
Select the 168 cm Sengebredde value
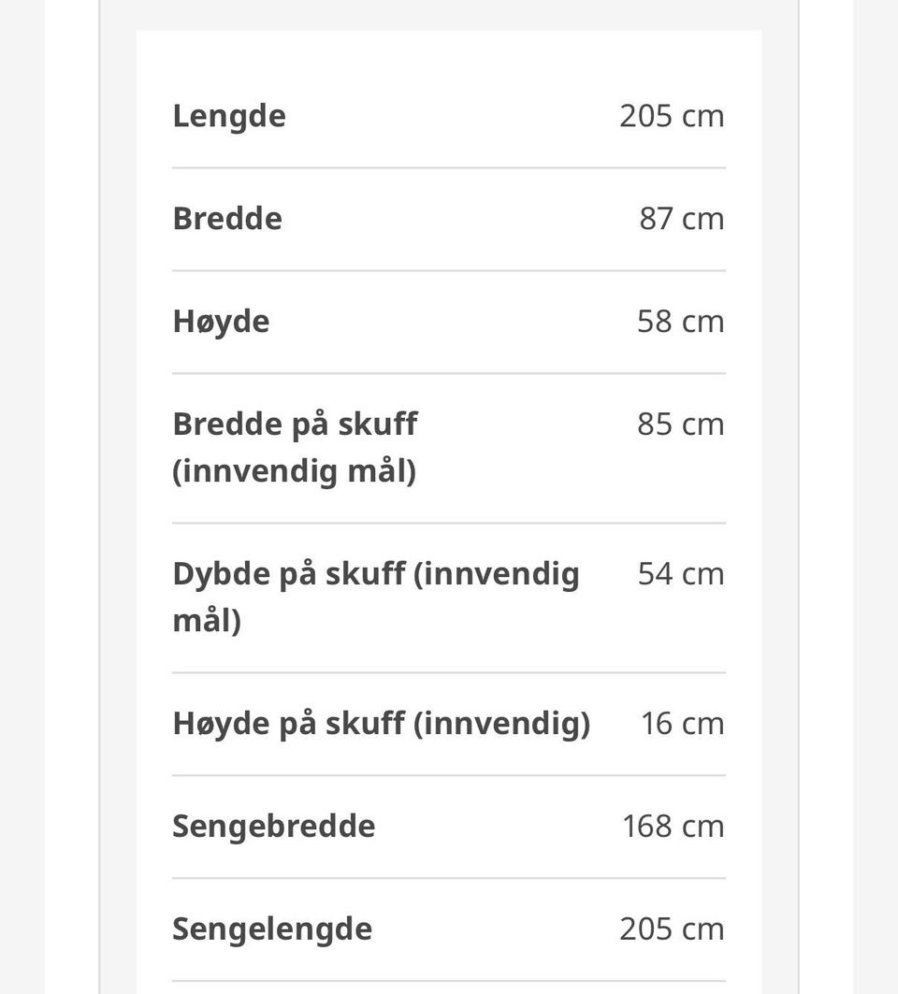click(x=673, y=826)
